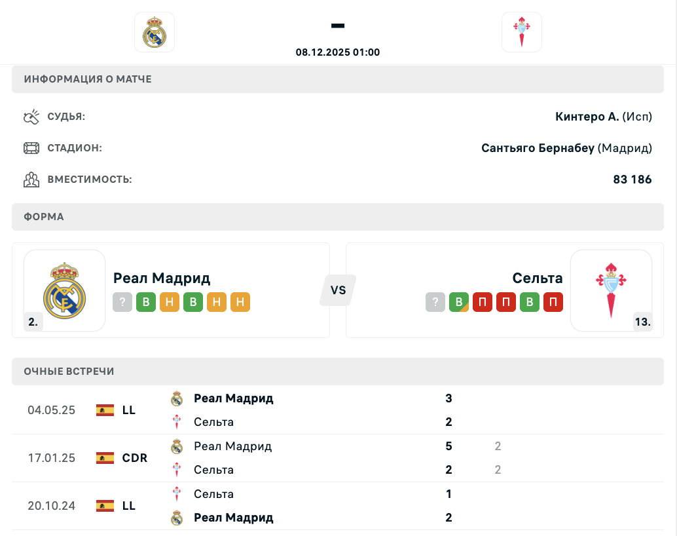This screenshot has width=677, height=536.
Task: Click referee name Кинтеро А.
Action: point(587,117)
